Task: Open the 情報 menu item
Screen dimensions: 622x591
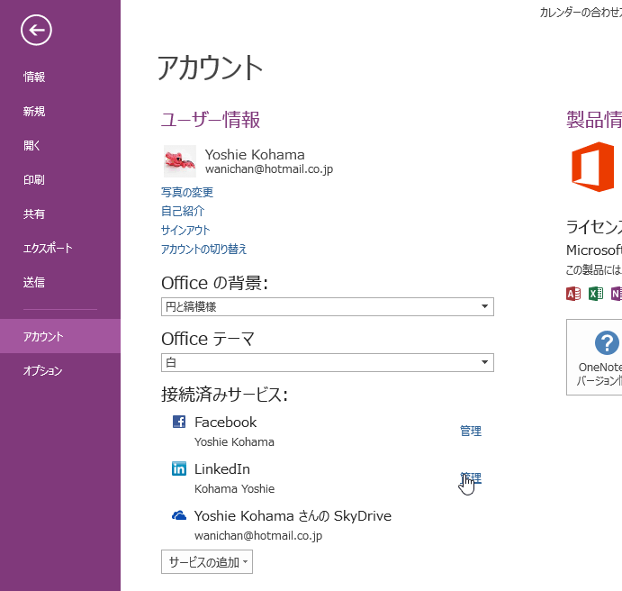Action: (34, 77)
